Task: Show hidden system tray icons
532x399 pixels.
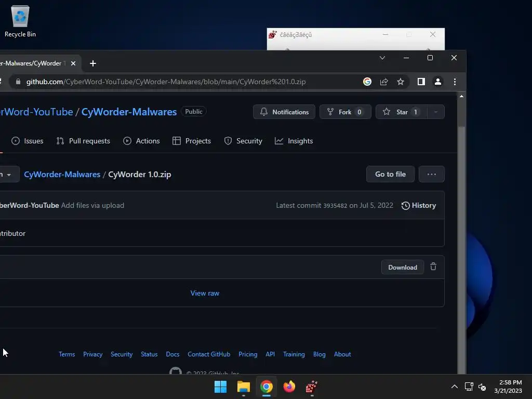Action: point(454,387)
